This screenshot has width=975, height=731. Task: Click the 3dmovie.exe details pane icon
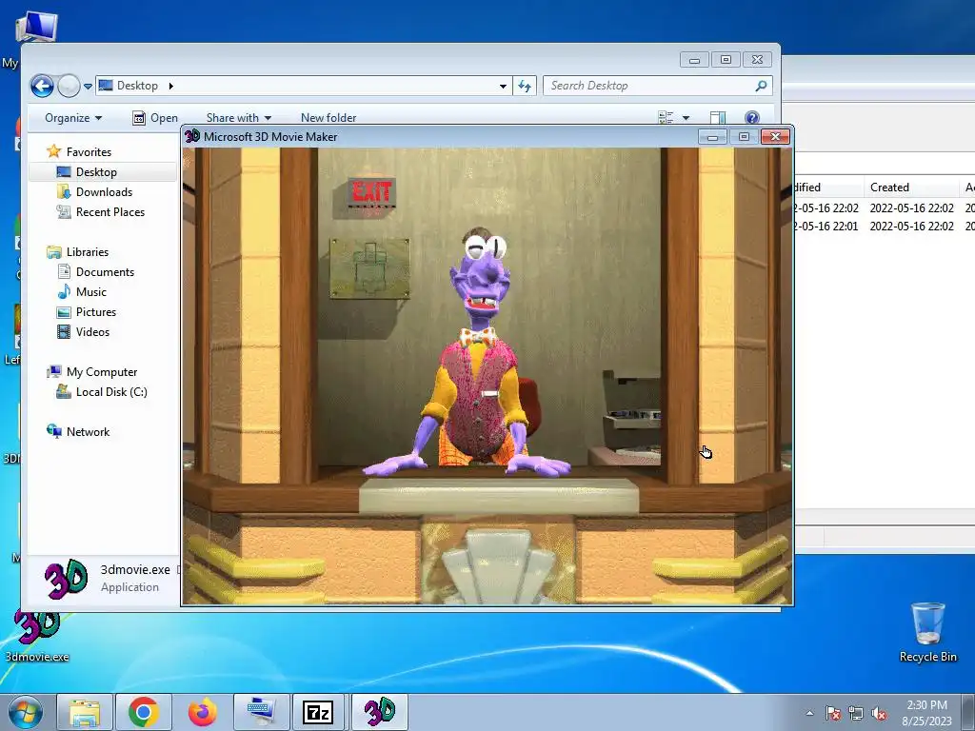(x=66, y=578)
